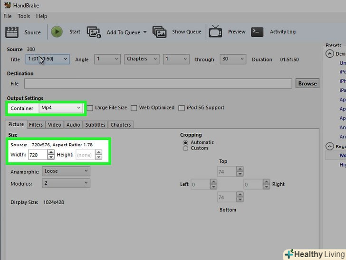The width and height of the screenshot is (346, 260).
Task: Click the green Start play icon
Action: 57,31
